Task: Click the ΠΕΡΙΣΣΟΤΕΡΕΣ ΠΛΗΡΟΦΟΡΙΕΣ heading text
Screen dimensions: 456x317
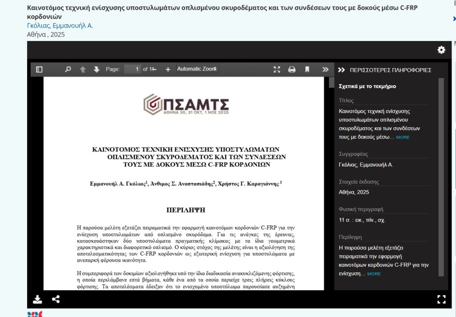Action: coord(391,70)
